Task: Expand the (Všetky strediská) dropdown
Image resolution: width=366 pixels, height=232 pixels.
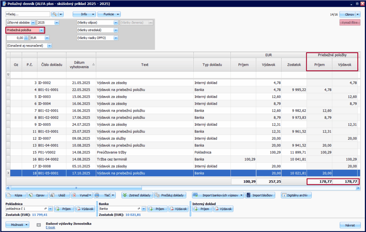Action: point(115,30)
